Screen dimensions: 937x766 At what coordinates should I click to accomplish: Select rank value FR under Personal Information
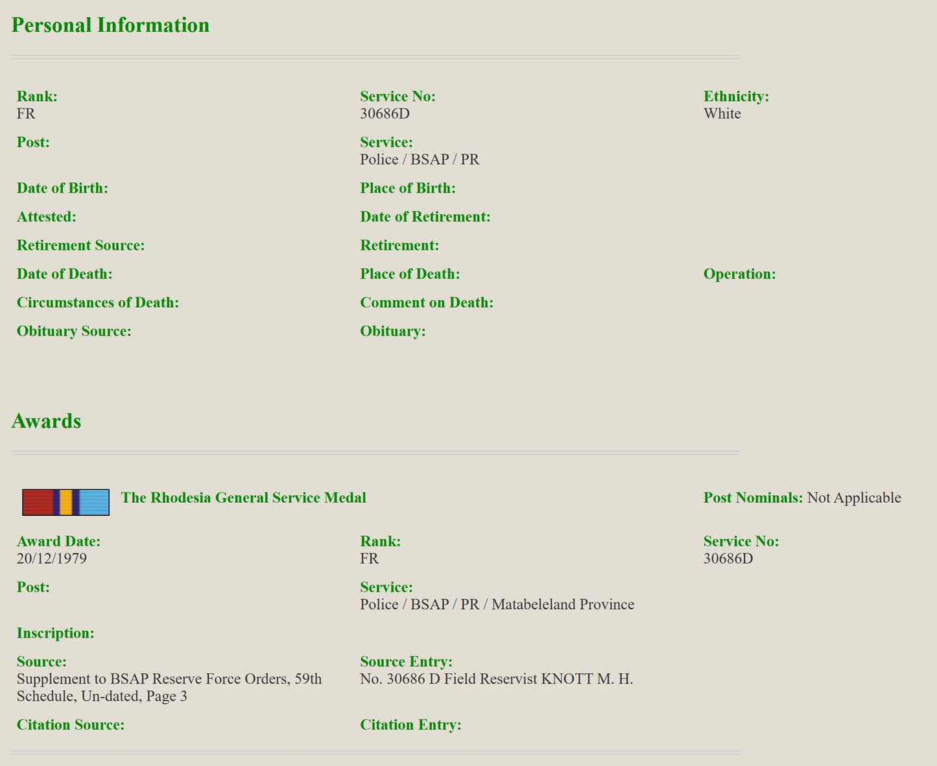tap(26, 113)
